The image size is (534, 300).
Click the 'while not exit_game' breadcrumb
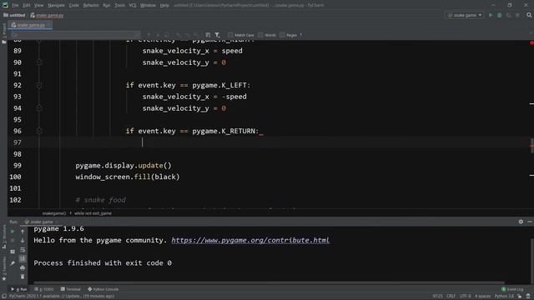pyautogui.click(x=93, y=213)
